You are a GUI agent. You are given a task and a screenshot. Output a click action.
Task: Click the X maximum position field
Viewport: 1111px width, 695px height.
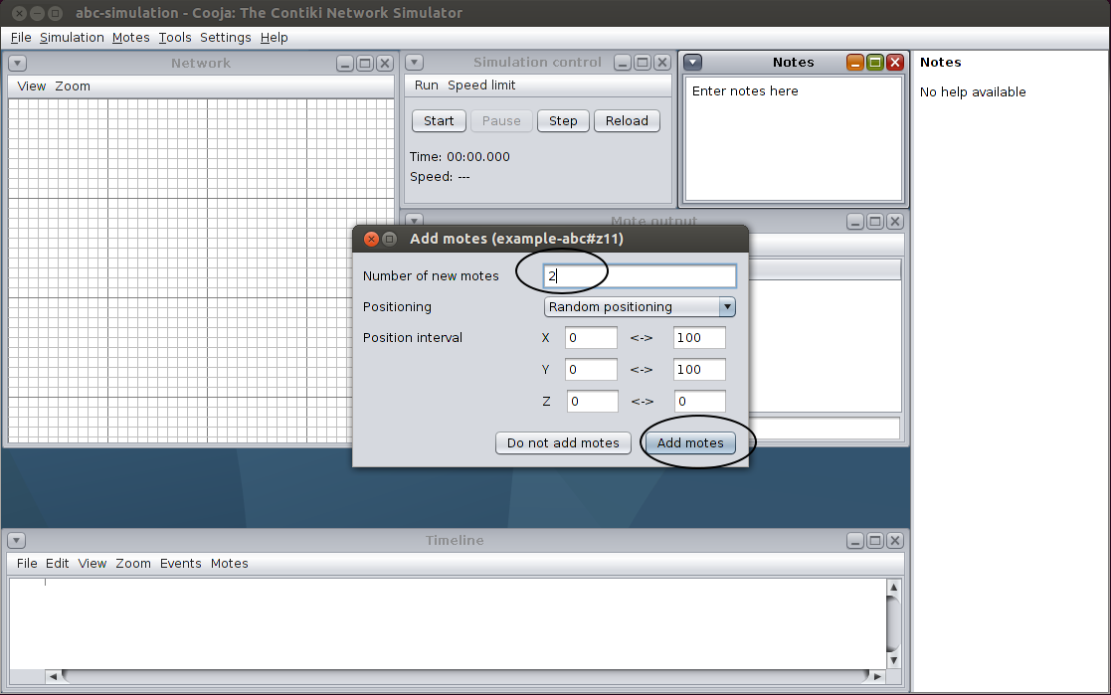(x=699, y=338)
